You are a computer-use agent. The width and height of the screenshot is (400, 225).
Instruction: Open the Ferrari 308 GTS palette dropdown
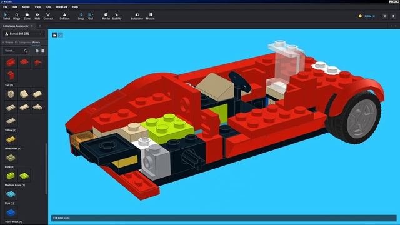24,34
